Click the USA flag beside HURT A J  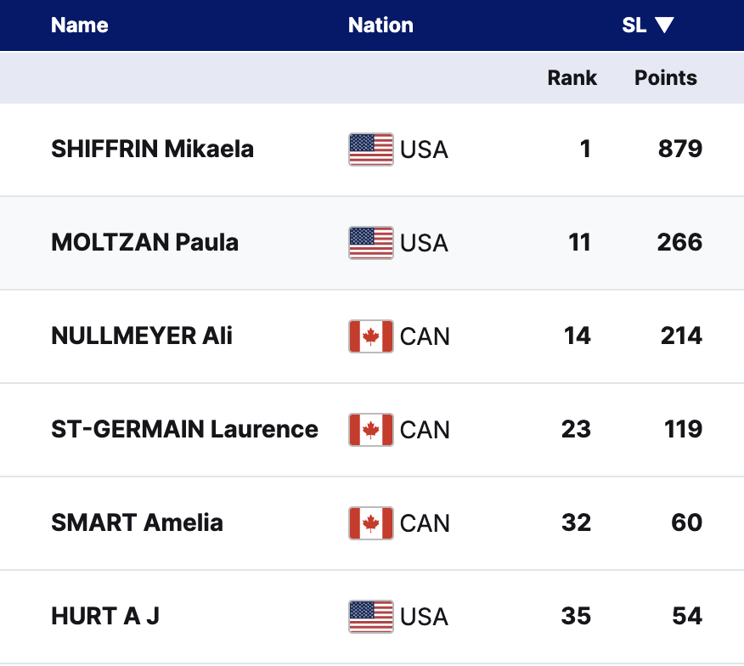pyautogui.click(x=370, y=617)
